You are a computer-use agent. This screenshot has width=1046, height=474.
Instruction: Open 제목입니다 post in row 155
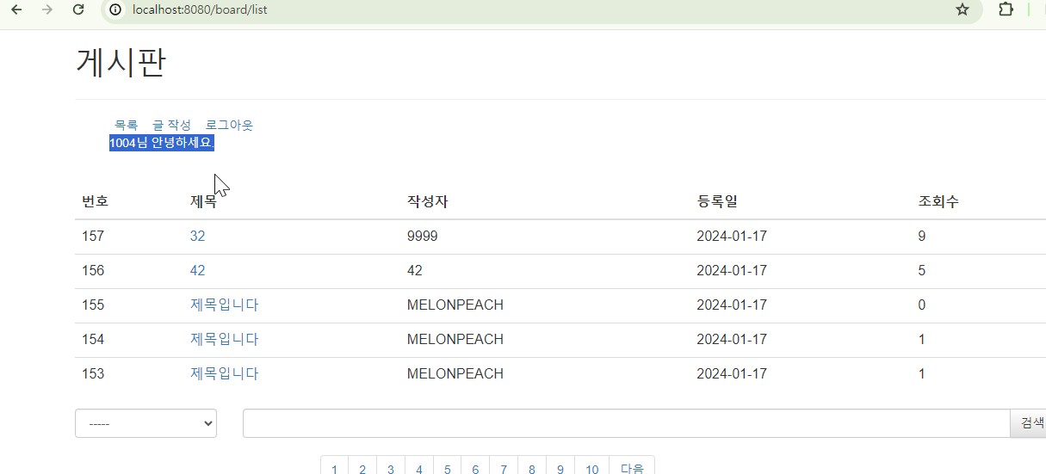pos(224,305)
